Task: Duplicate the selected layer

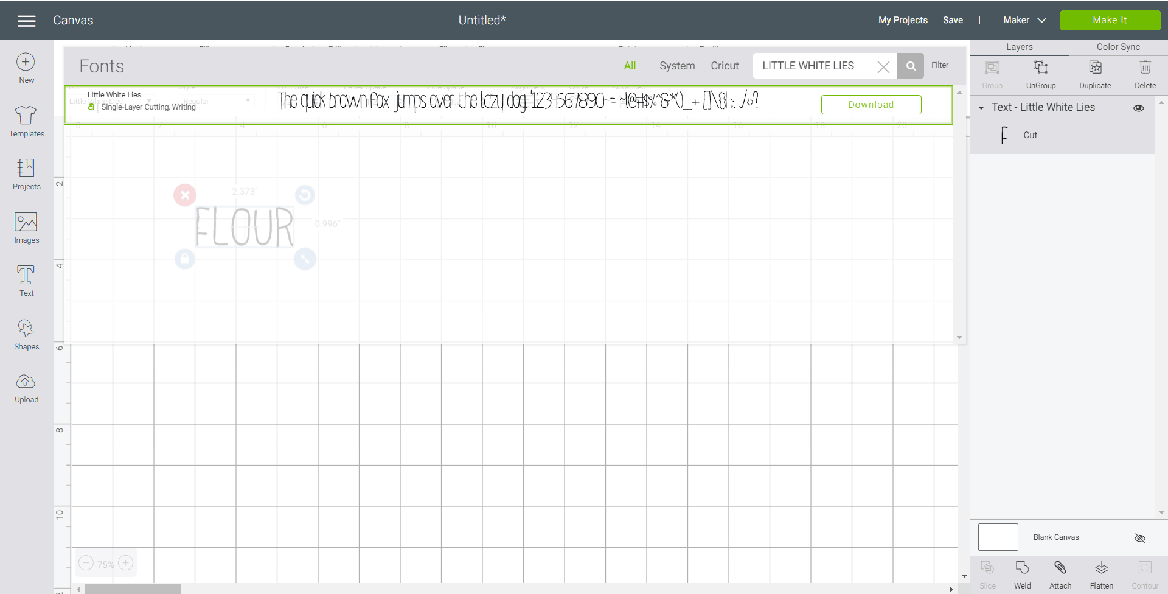Action: [x=1095, y=74]
